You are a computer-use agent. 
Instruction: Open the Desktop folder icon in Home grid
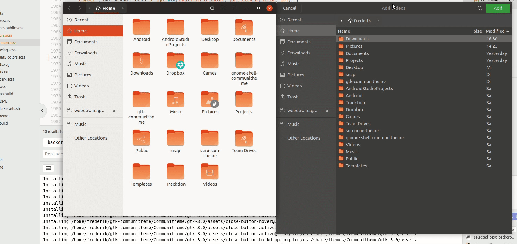(x=210, y=27)
